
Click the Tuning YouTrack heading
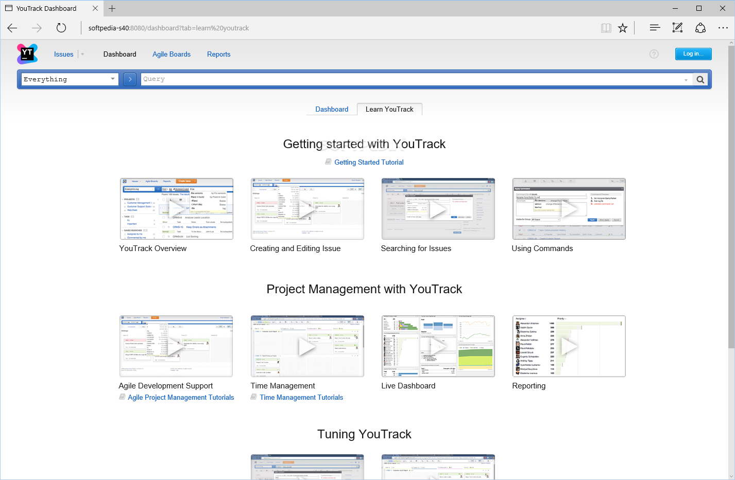[364, 434]
